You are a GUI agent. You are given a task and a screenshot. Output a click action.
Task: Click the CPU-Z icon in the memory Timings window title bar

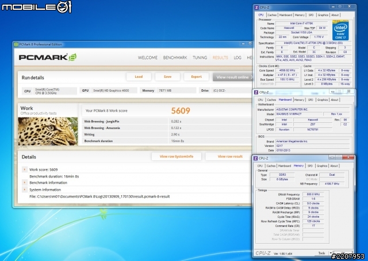(x=255, y=158)
